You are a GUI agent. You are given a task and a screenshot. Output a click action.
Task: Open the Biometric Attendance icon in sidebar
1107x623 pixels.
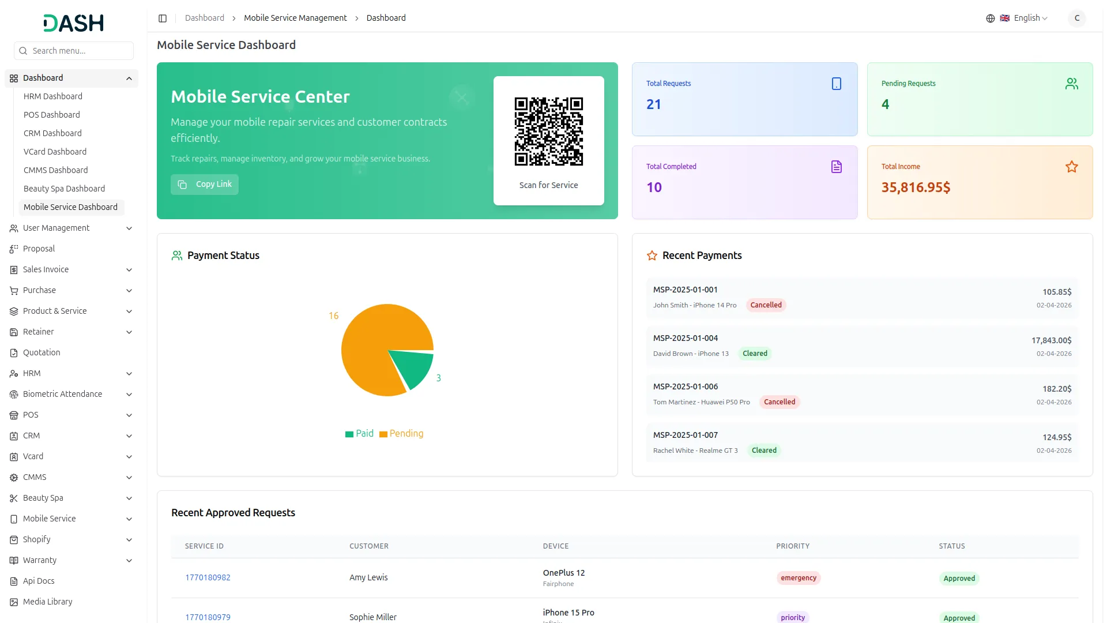(x=13, y=394)
